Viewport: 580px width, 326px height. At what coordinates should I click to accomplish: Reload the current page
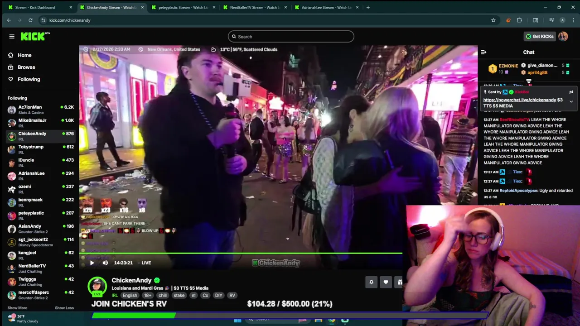click(30, 20)
